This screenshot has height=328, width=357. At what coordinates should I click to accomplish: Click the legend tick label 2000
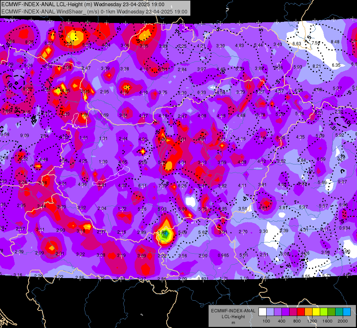coord(343,321)
